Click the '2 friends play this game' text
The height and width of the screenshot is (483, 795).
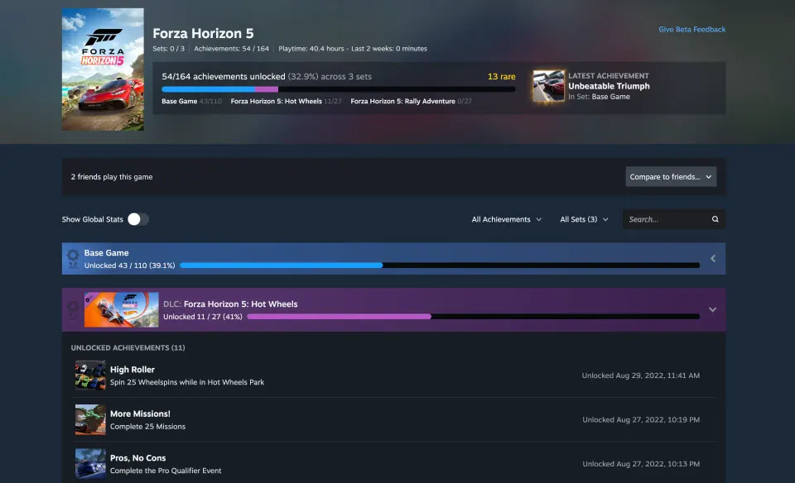(112, 177)
